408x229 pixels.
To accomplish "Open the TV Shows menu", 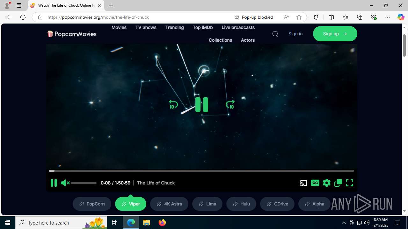I will pos(146,27).
